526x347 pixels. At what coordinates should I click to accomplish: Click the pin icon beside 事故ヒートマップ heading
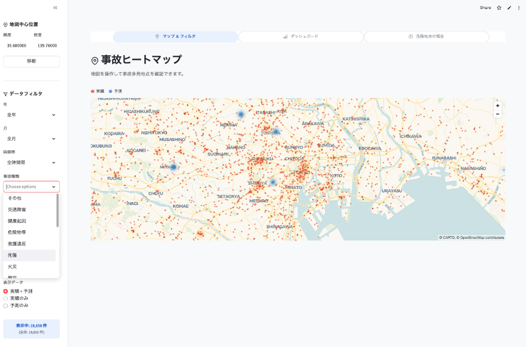[x=95, y=61]
